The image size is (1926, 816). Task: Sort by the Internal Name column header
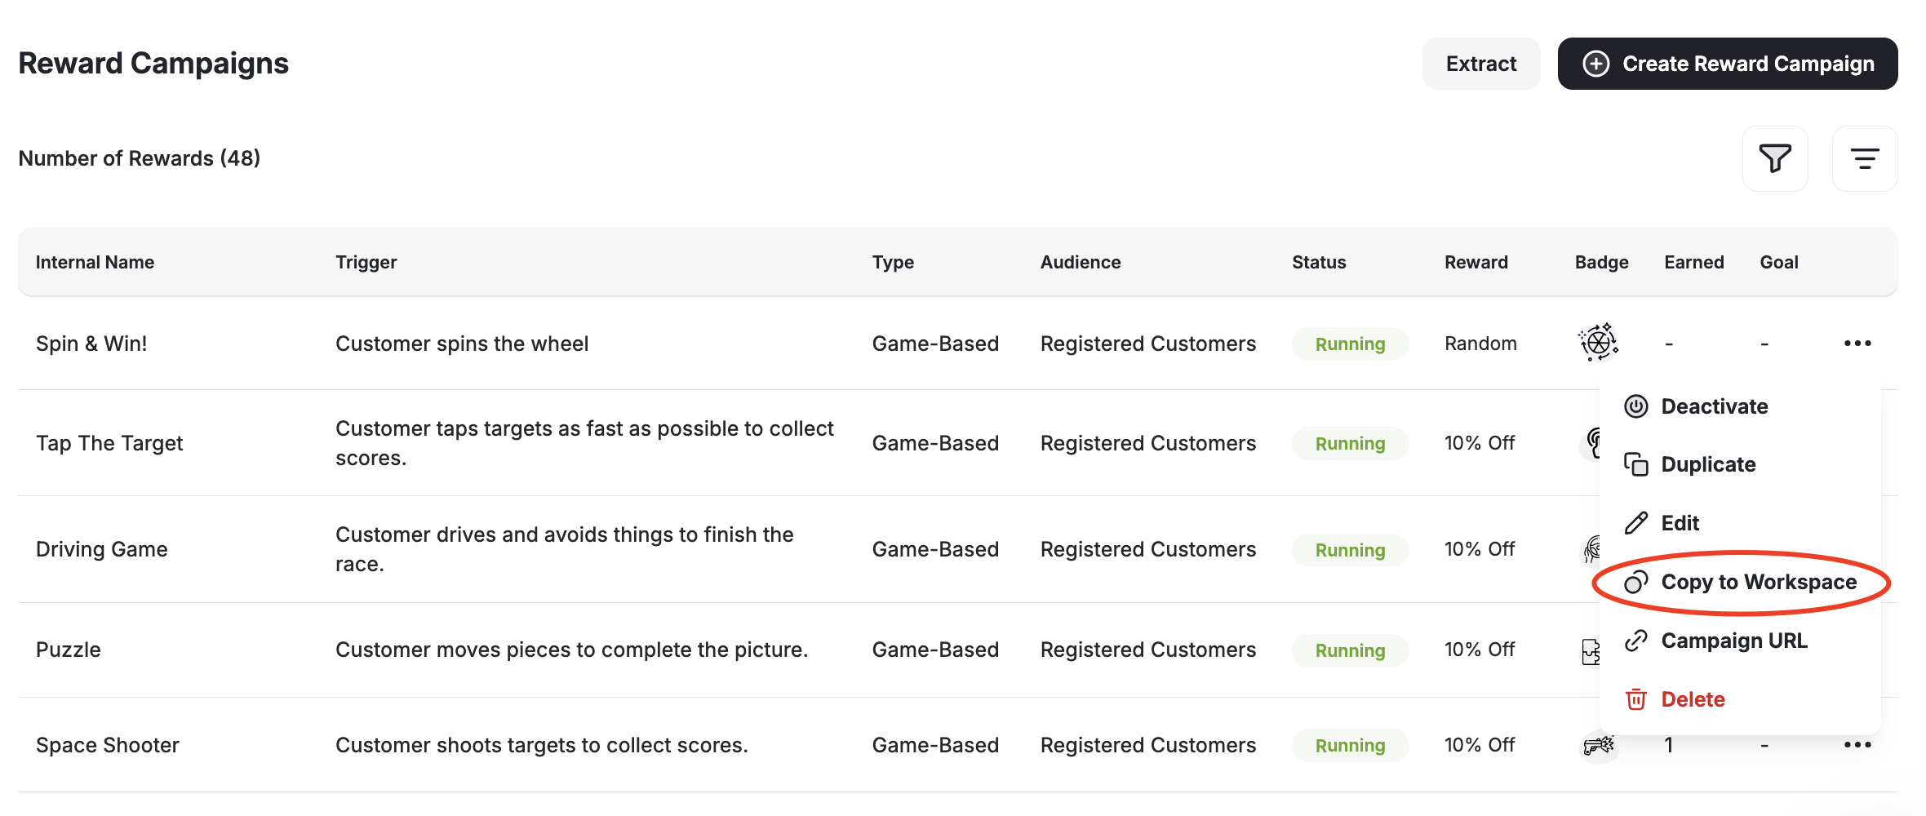click(95, 261)
